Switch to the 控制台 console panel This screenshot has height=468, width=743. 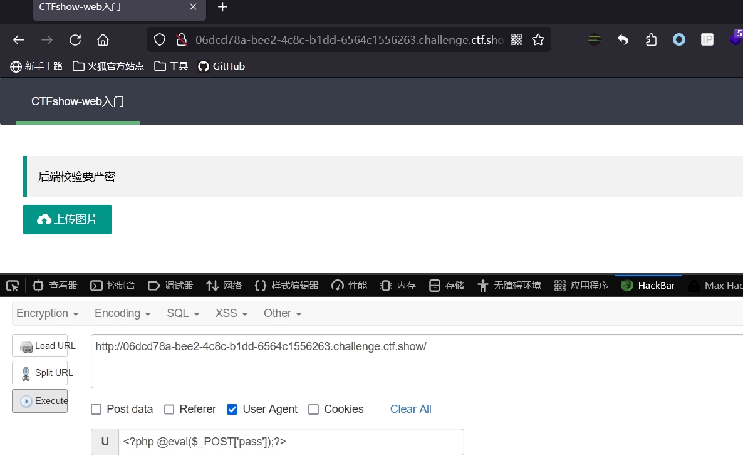point(113,286)
